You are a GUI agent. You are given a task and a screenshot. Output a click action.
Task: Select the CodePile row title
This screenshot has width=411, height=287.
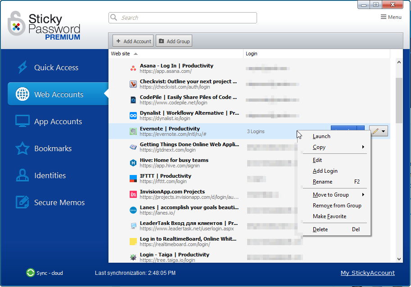click(x=188, y=97)
